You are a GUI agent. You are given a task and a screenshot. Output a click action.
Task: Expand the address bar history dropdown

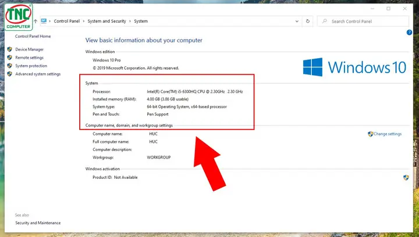[x=297, y=21]
